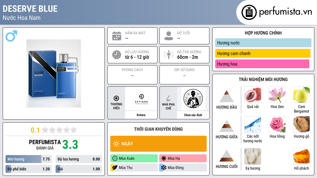Viewport: 317px width, 178px height.
Task: Click the male gender symbol icon
Action: (11, 36)
